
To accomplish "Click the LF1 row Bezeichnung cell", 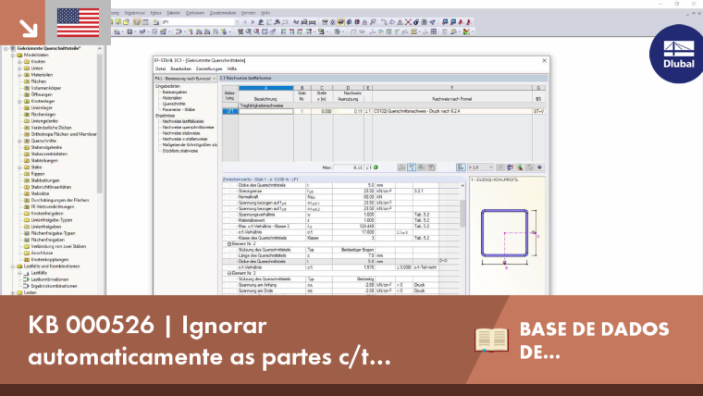I will point(265,111).
